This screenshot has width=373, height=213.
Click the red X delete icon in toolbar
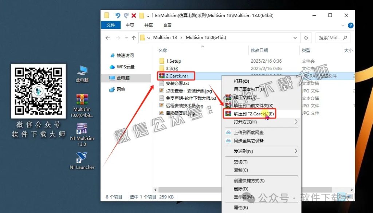tap(134, 15)
